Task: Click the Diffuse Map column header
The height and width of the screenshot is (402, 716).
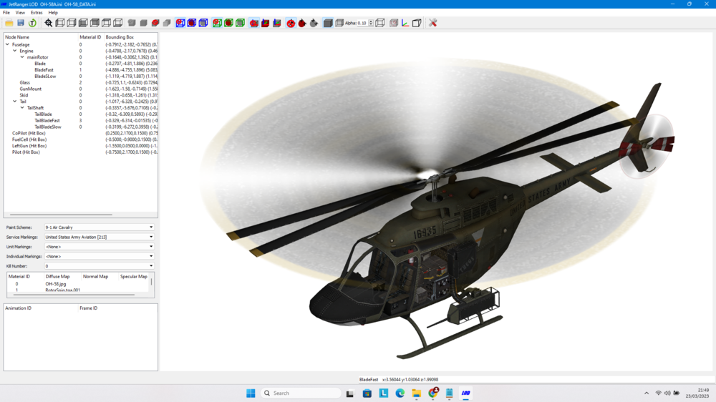Action: coord(57,277)
